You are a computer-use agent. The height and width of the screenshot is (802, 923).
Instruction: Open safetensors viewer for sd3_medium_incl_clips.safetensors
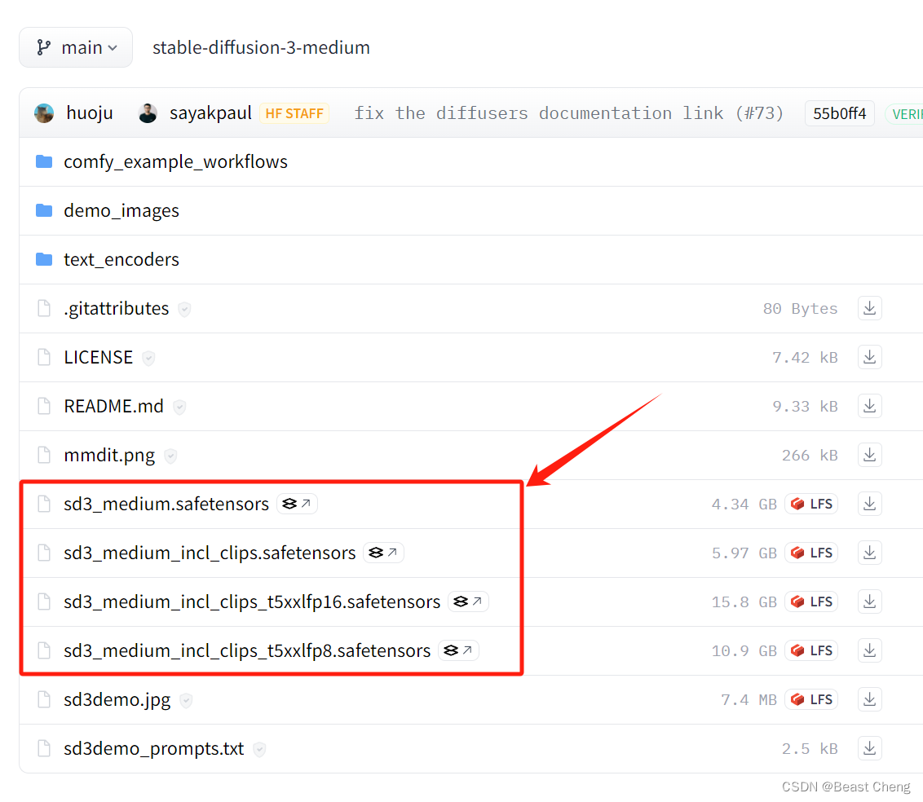click(x=384, y=553)
